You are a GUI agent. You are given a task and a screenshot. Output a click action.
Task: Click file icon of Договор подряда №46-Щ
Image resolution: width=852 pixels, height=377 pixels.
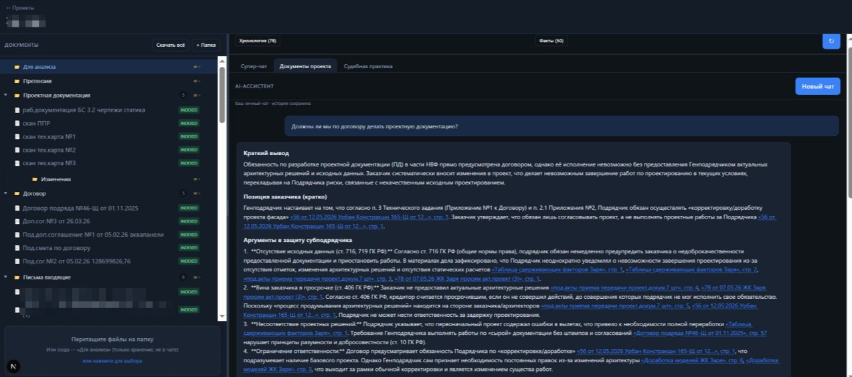pyautogui.click(x=17, y=208)
